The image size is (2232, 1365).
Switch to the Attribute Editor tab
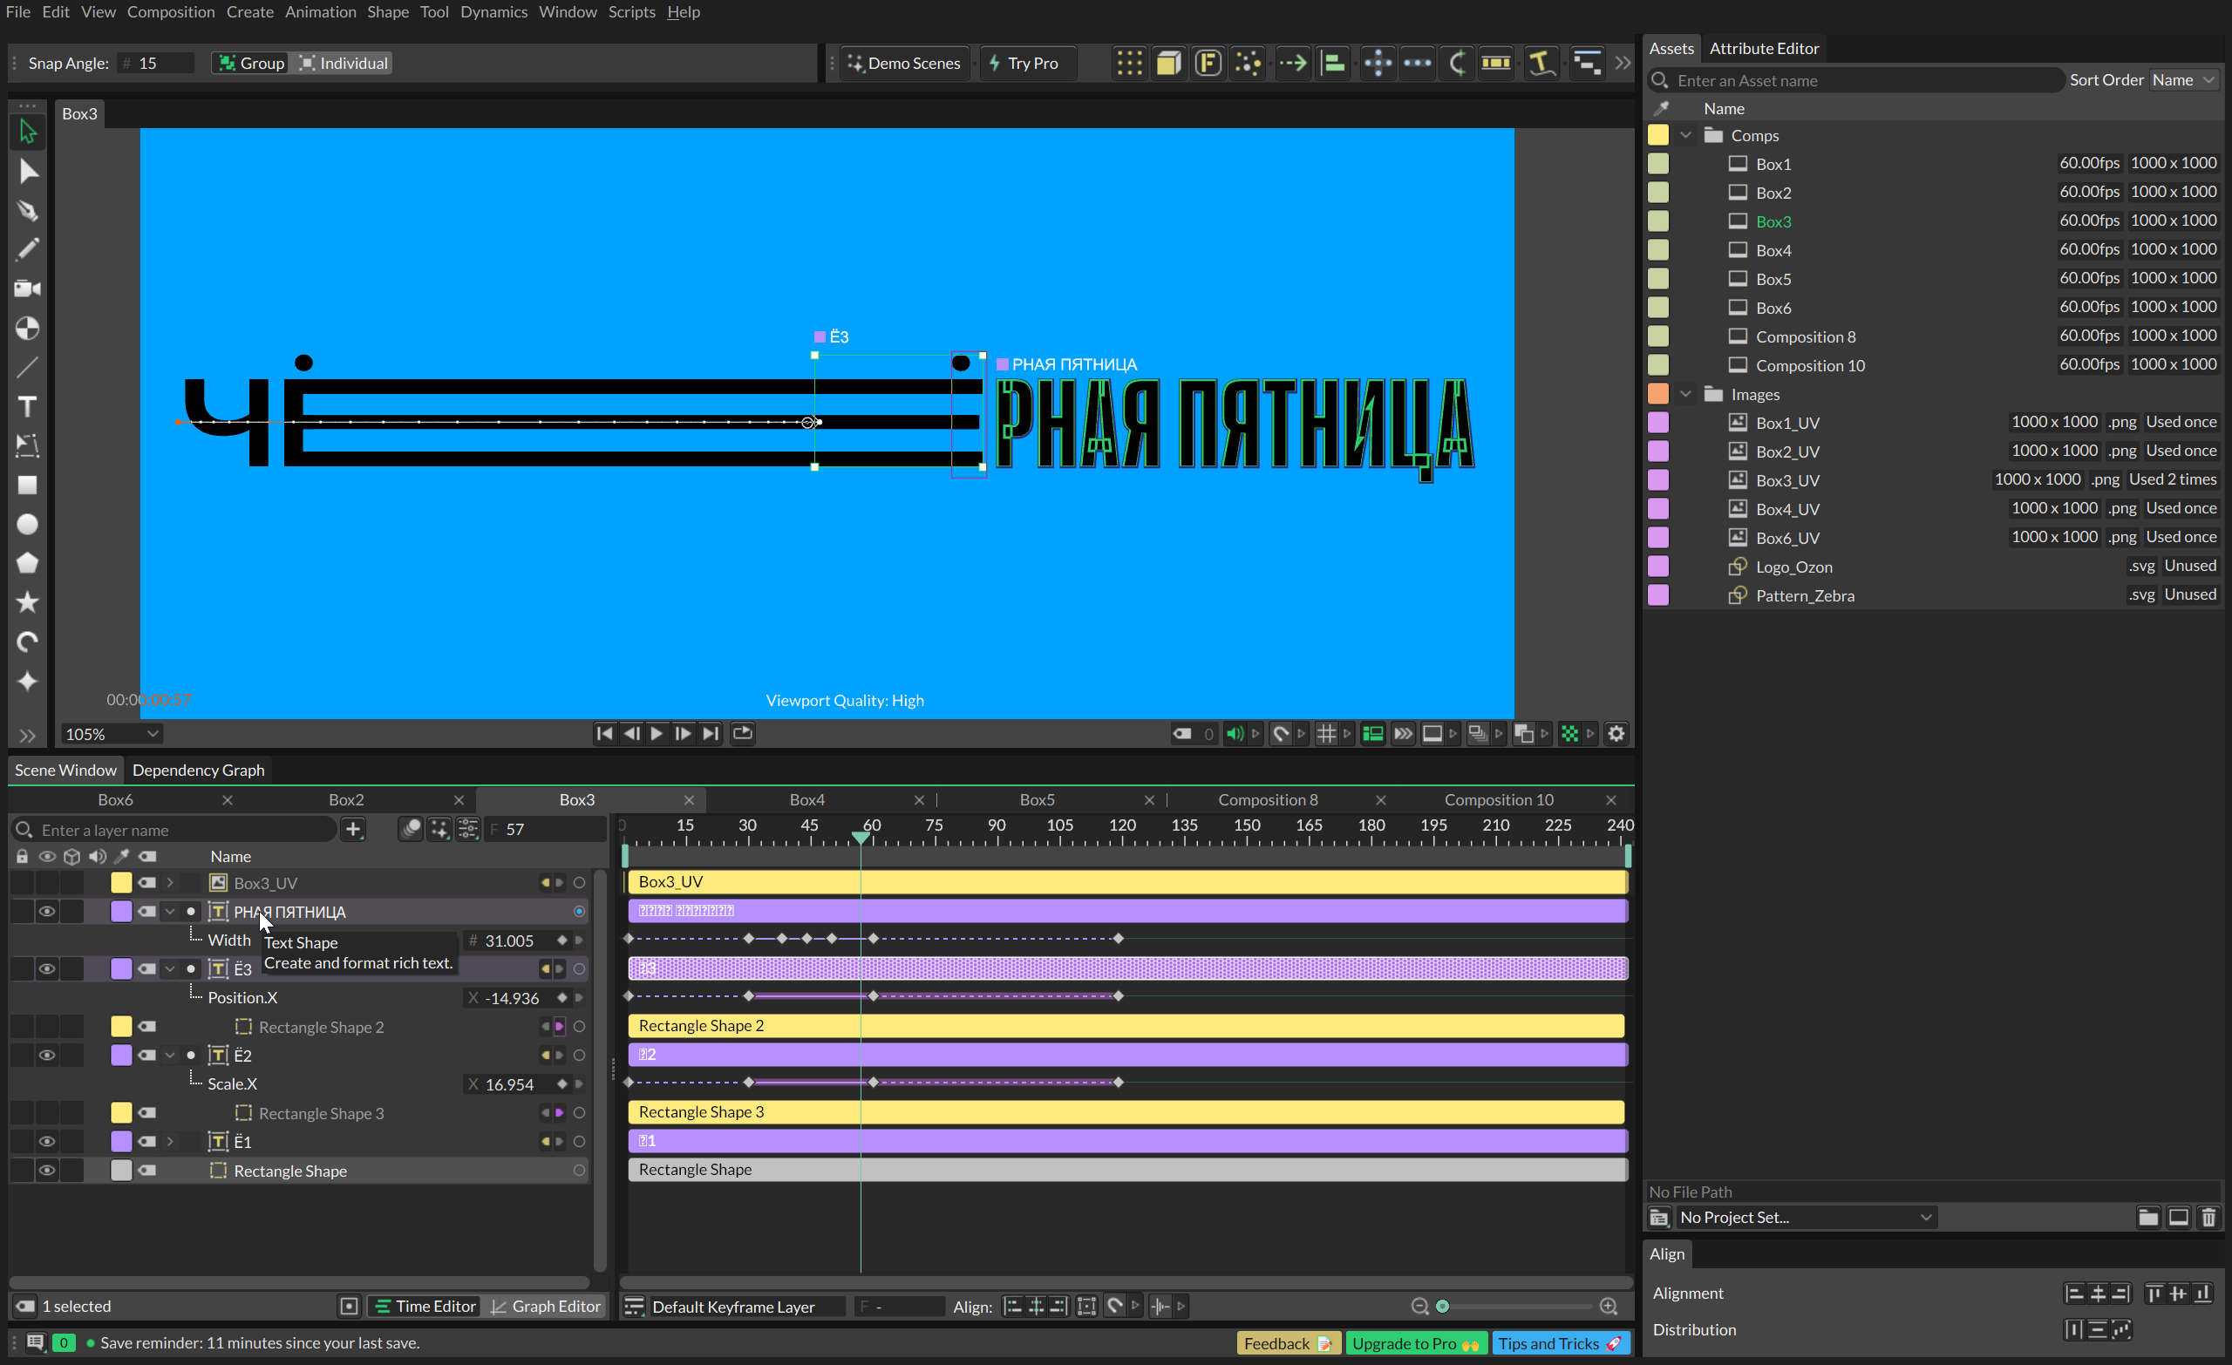click(x=1763, y=48)
